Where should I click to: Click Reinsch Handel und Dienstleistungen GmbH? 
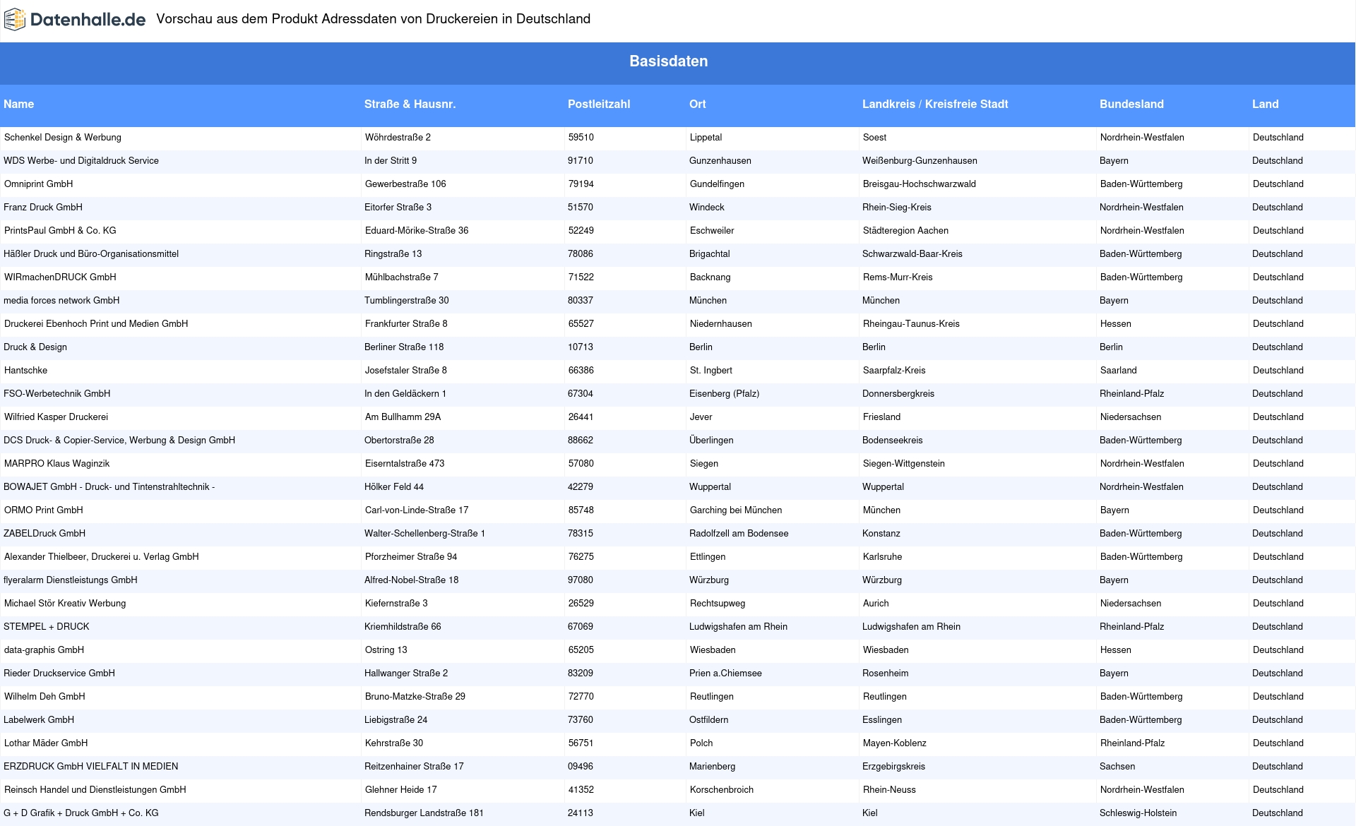[95, 790]
